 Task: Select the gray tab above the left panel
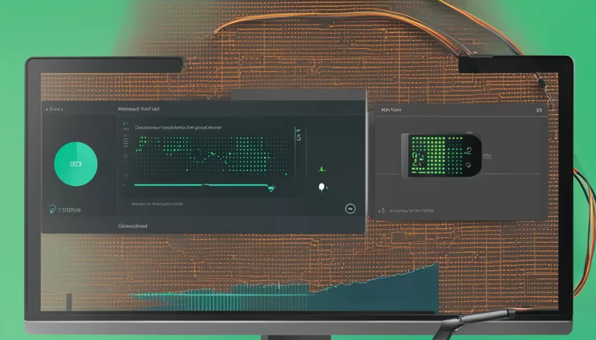click(299, 95)
